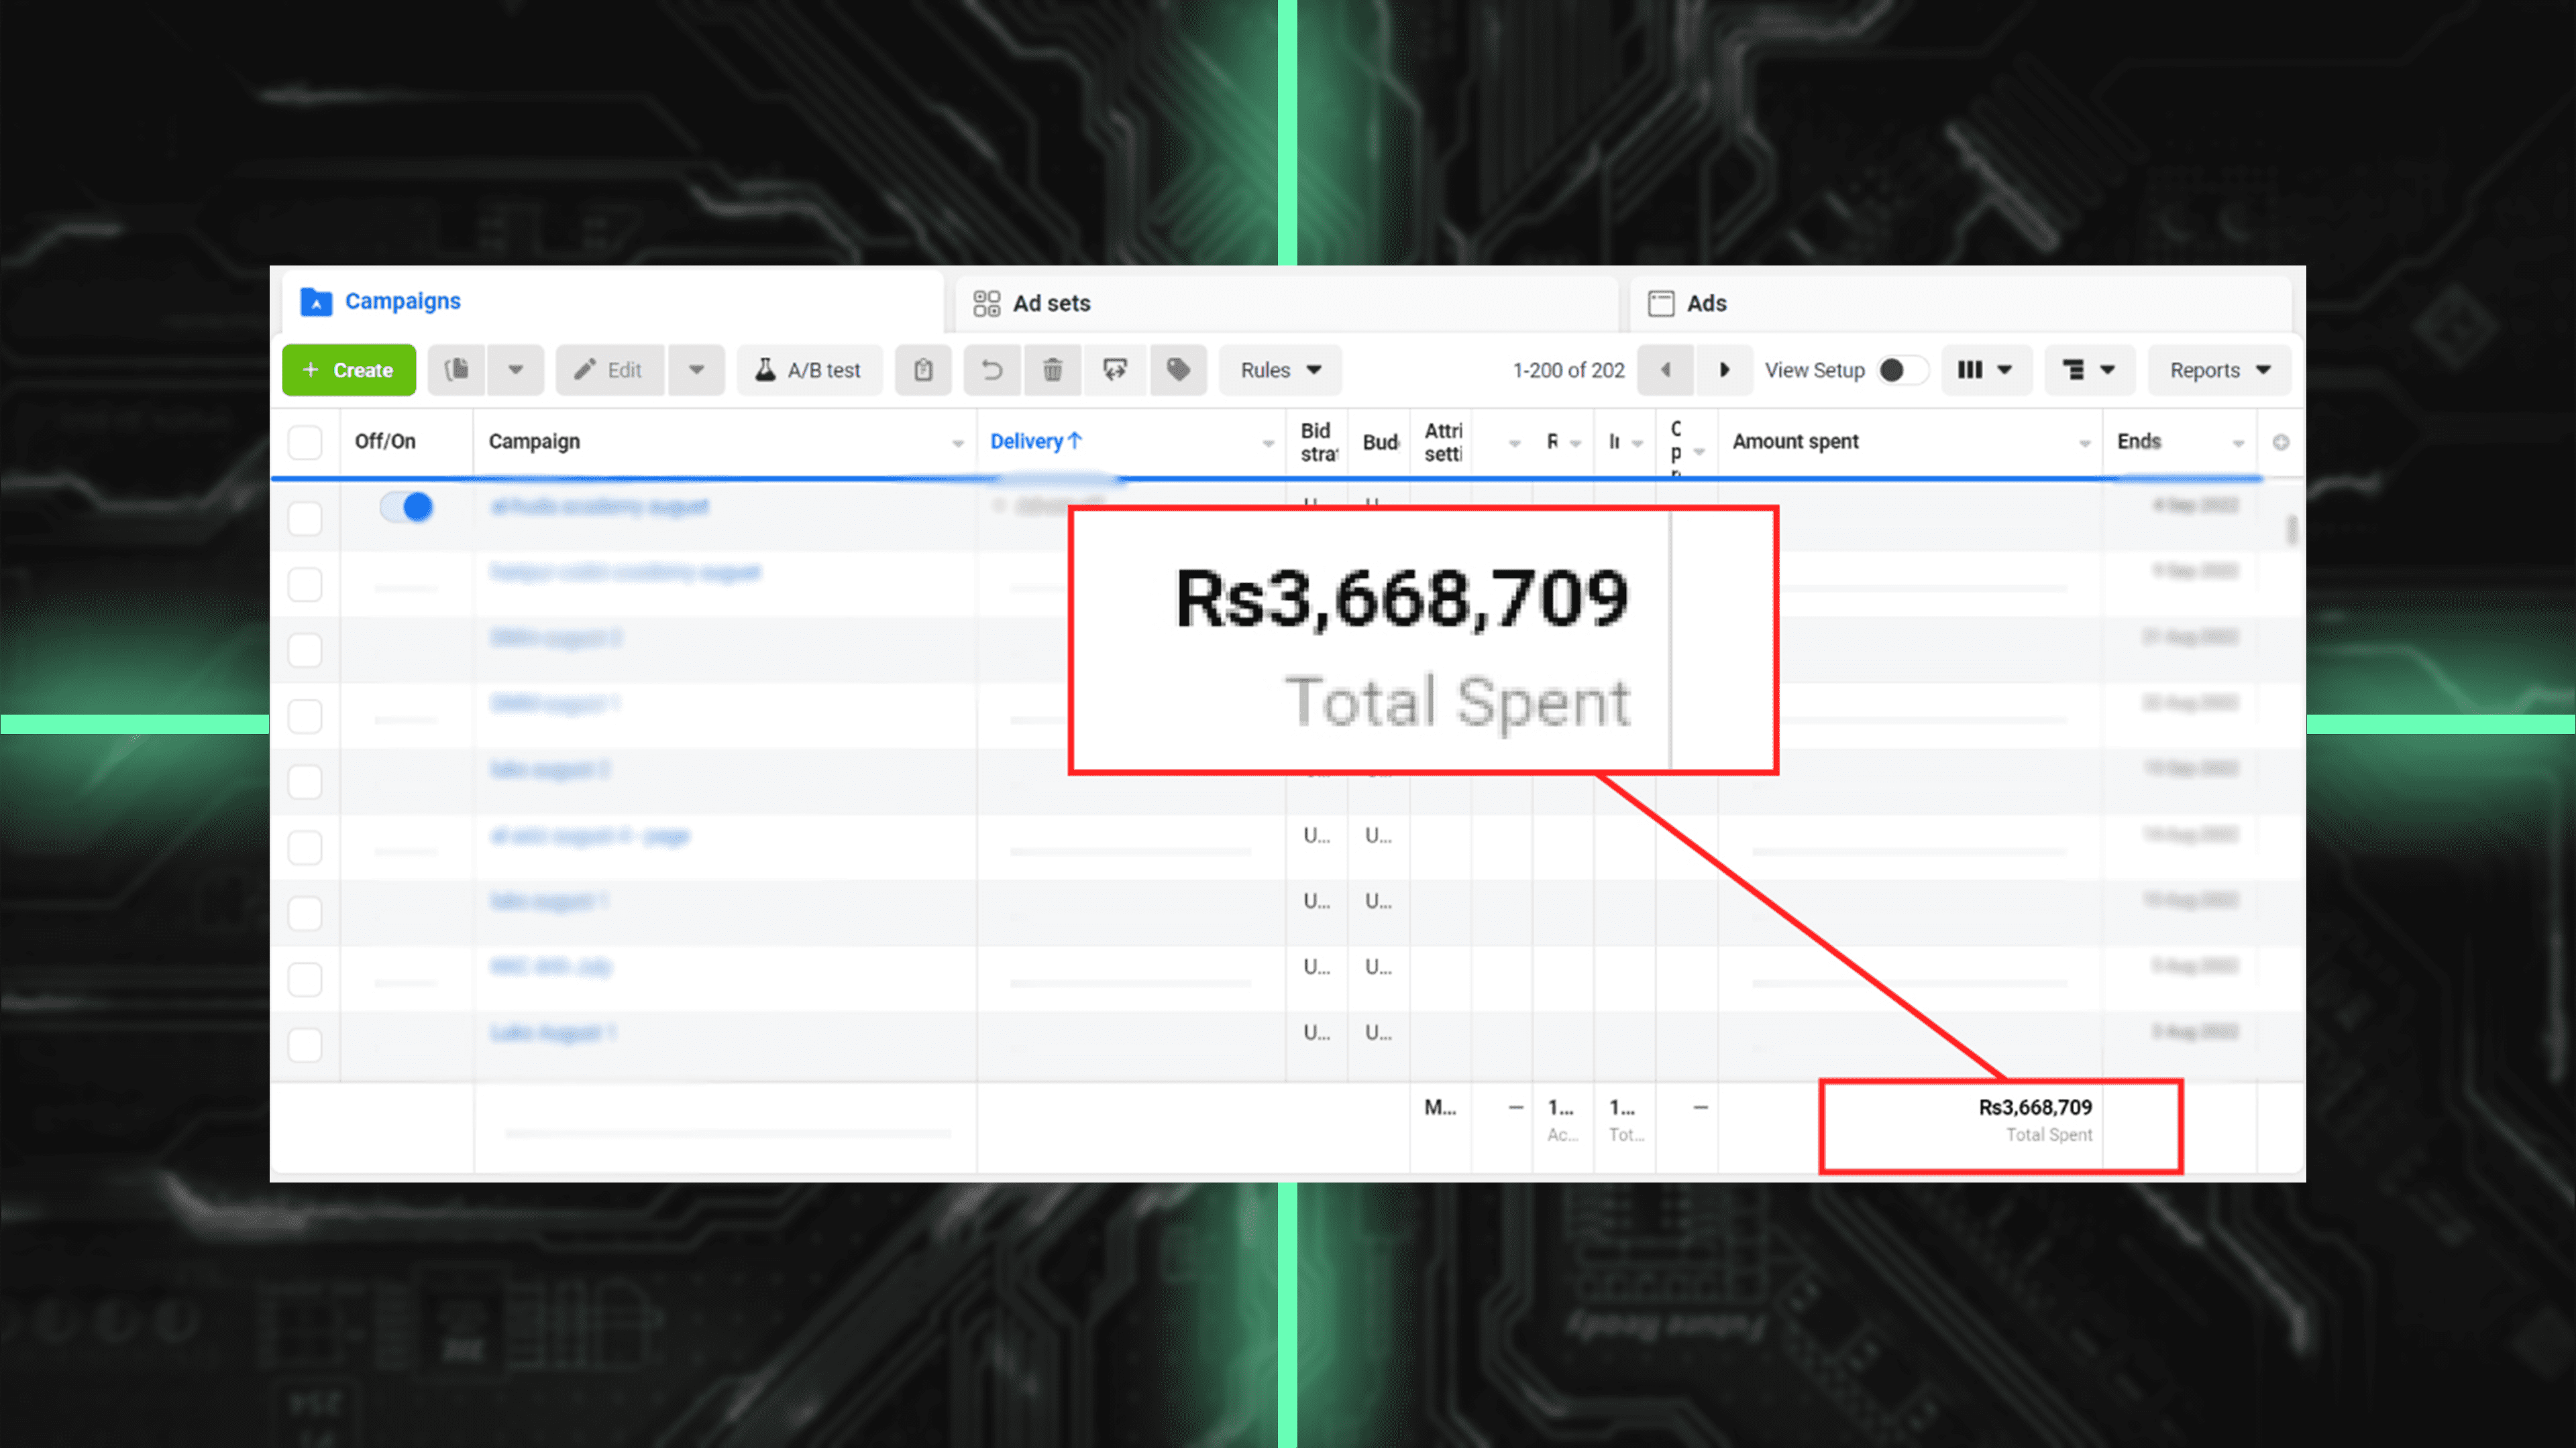Open the Campaign column dropdown arrow

[957, 442]
